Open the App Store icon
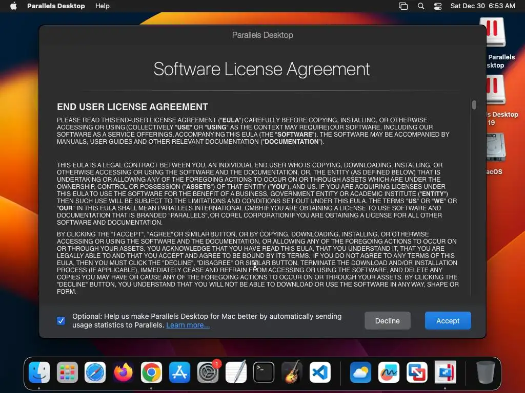This screenshot has width=525, height=393. coord(179,373)
